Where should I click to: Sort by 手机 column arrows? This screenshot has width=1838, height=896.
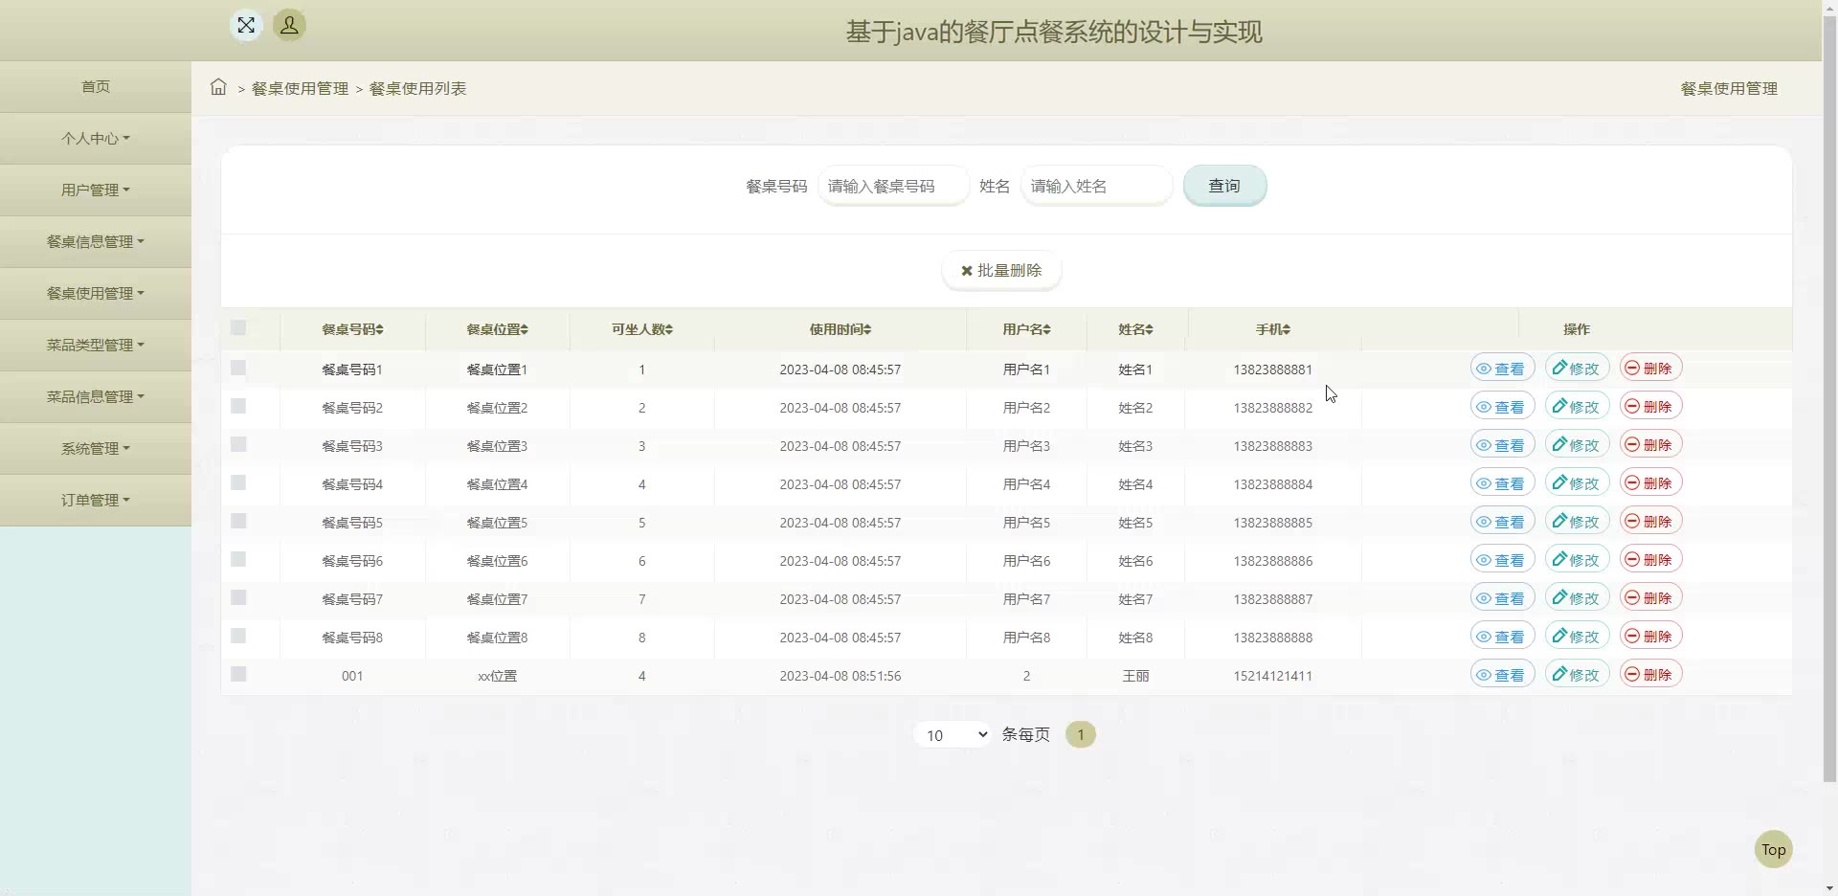click(x=1287, y=329)
